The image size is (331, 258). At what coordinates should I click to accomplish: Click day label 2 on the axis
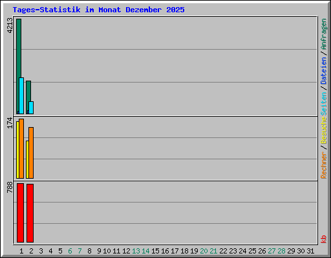point(31,251)
